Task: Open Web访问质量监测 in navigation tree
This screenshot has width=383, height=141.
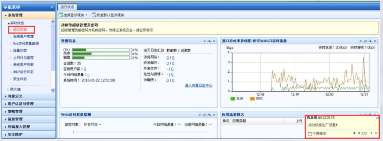Action: click(26, 43)
